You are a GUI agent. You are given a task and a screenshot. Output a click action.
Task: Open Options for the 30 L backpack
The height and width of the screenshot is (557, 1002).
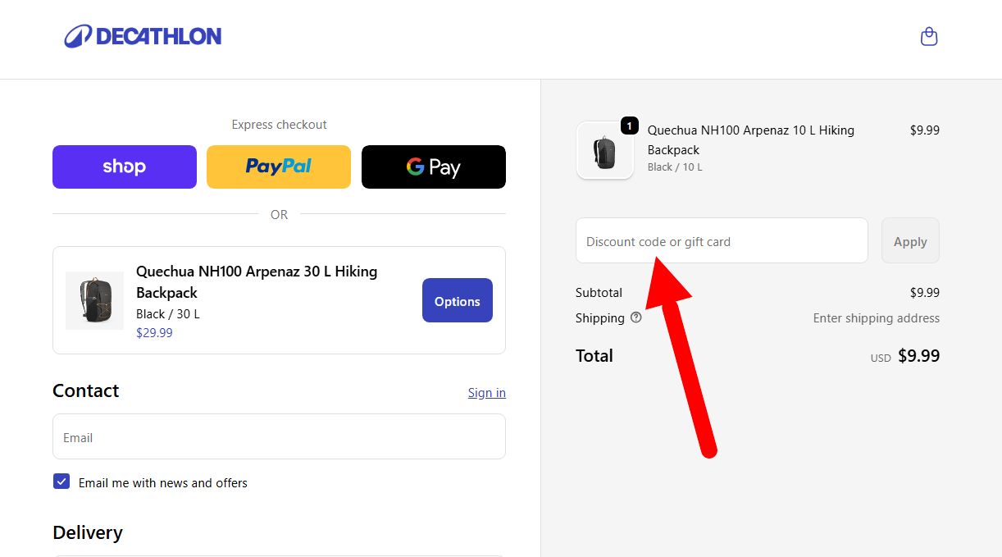[x=458, y=300]
